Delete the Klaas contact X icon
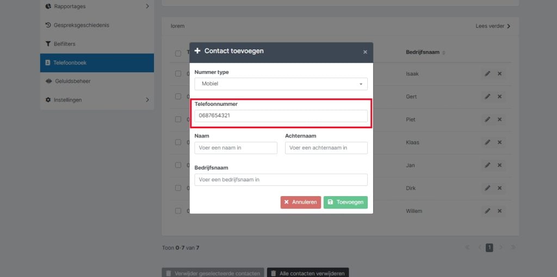Image resolution: width=557 pixels, height=277 pixels. (x=499, y=142)
